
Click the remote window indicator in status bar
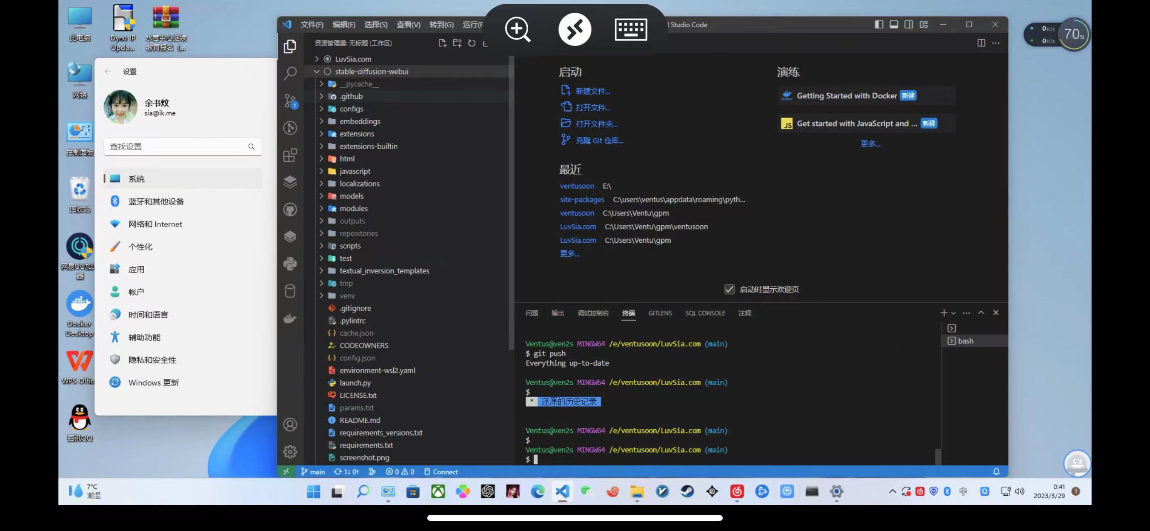coord(286,471)
